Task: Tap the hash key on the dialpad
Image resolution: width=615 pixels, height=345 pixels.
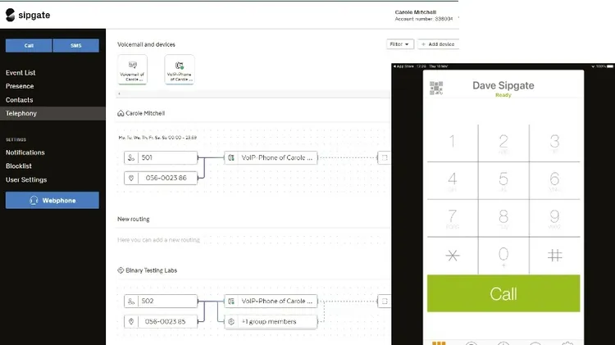Action: click(554, 256)
